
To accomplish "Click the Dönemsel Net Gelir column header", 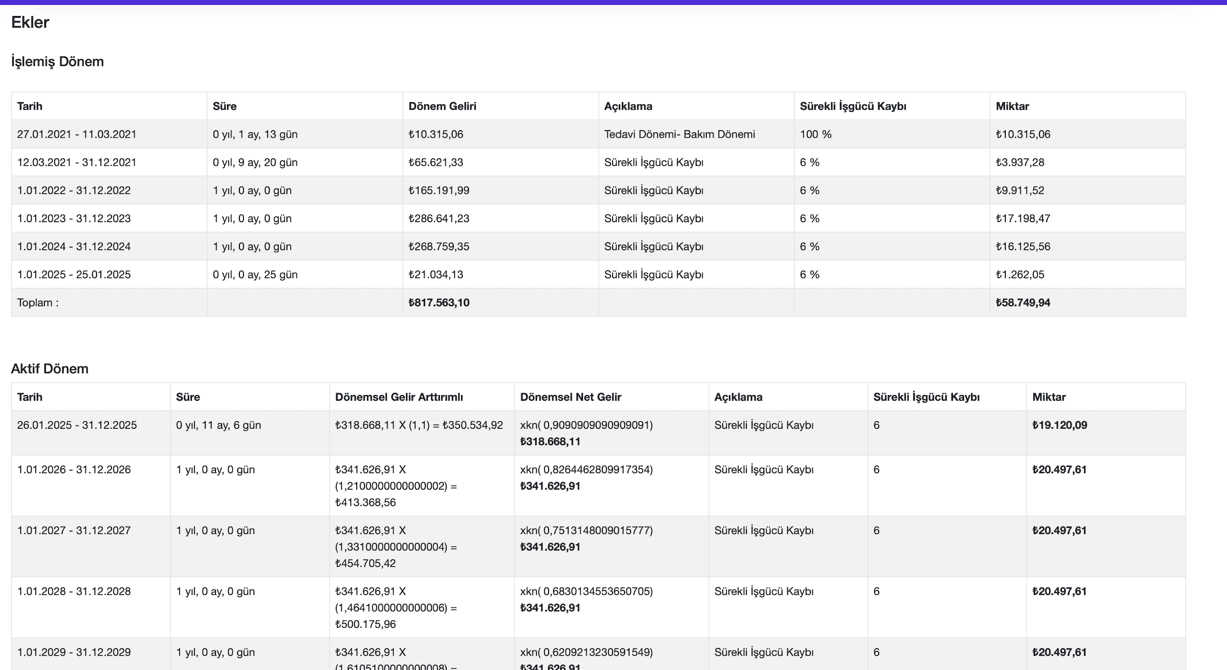I will (570, 396).
